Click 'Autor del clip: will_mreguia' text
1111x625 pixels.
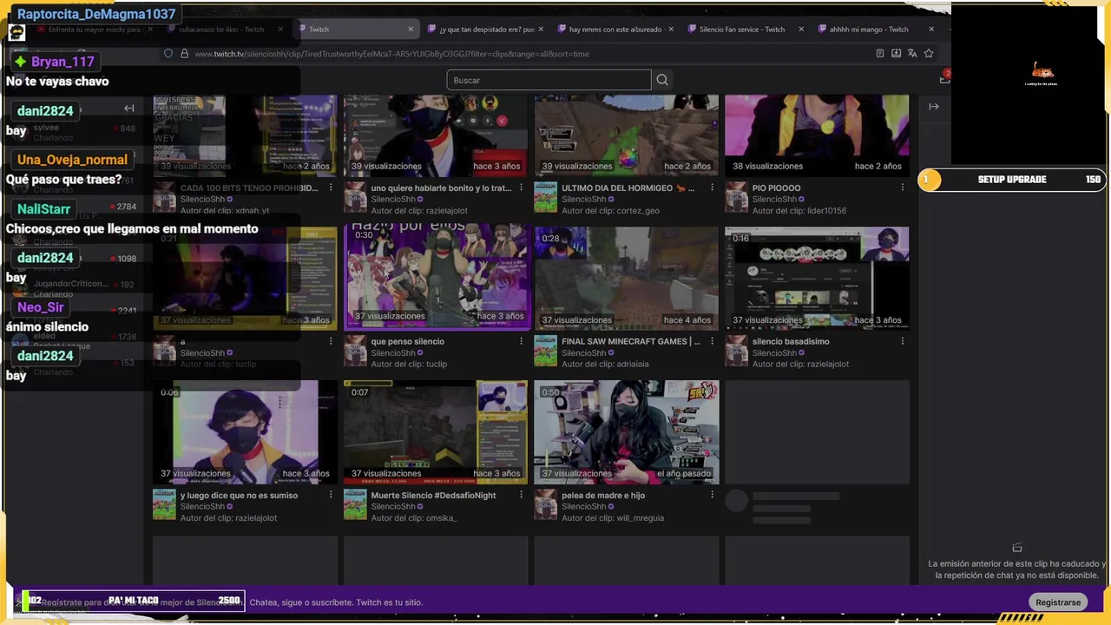click(x=613, y=518)
